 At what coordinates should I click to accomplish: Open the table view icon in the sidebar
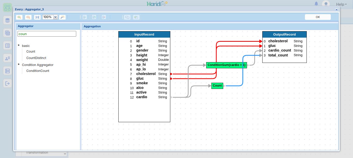tap(7, 33)
